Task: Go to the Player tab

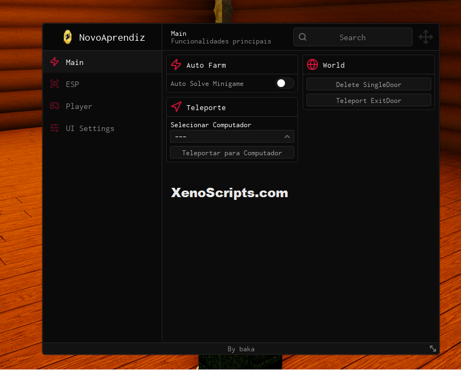Action: click(102, 106)
